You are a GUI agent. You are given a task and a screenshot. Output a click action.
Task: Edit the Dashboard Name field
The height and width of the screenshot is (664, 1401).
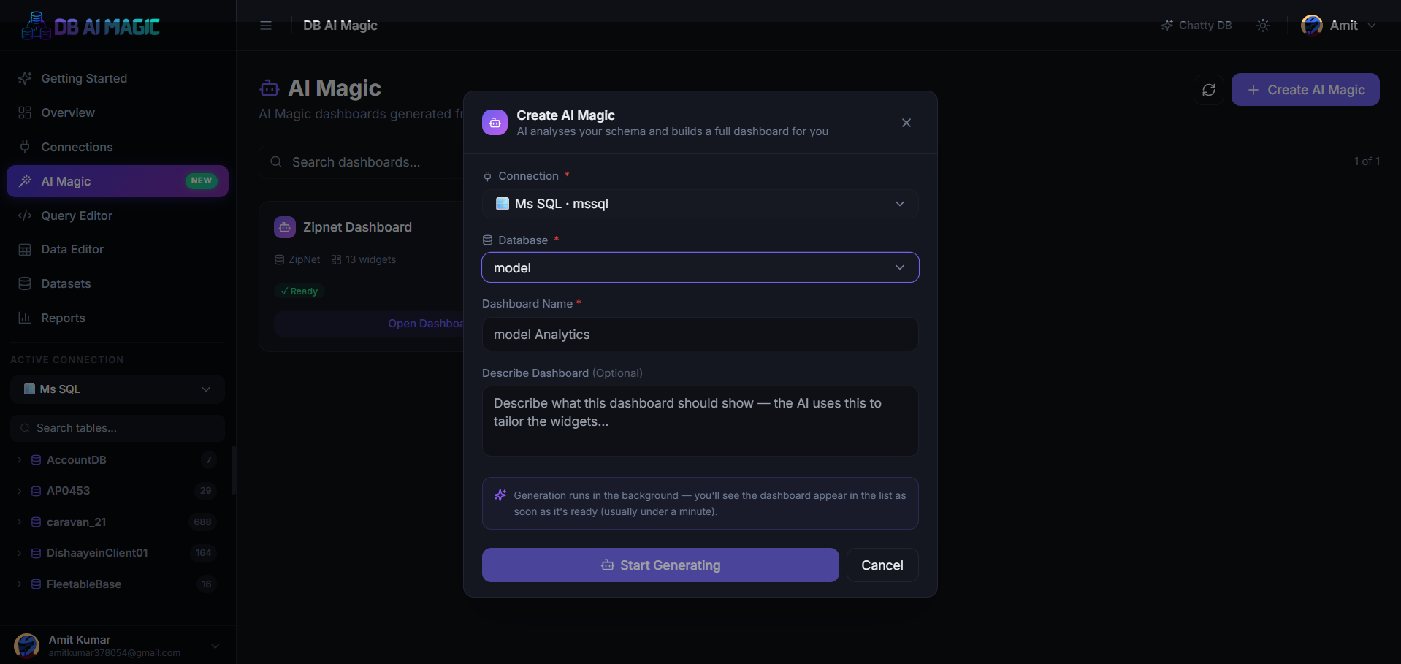700,335
